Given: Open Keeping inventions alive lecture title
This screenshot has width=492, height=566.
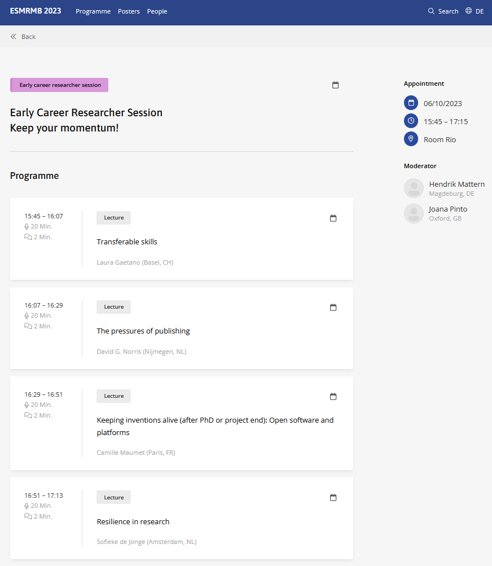Looking at the screenshot, I should (x=215, y=426).
